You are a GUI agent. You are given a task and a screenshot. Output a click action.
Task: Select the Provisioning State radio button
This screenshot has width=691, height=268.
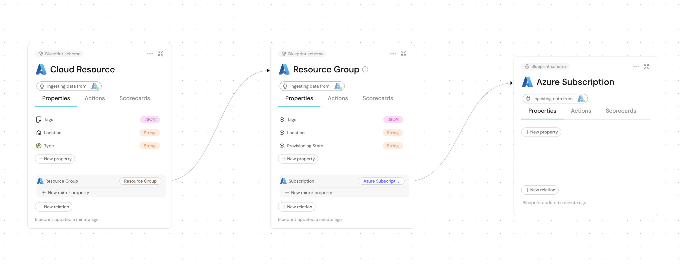(282, 146)
